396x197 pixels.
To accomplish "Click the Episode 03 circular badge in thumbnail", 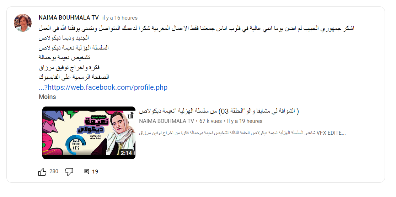I will point(76,146).
